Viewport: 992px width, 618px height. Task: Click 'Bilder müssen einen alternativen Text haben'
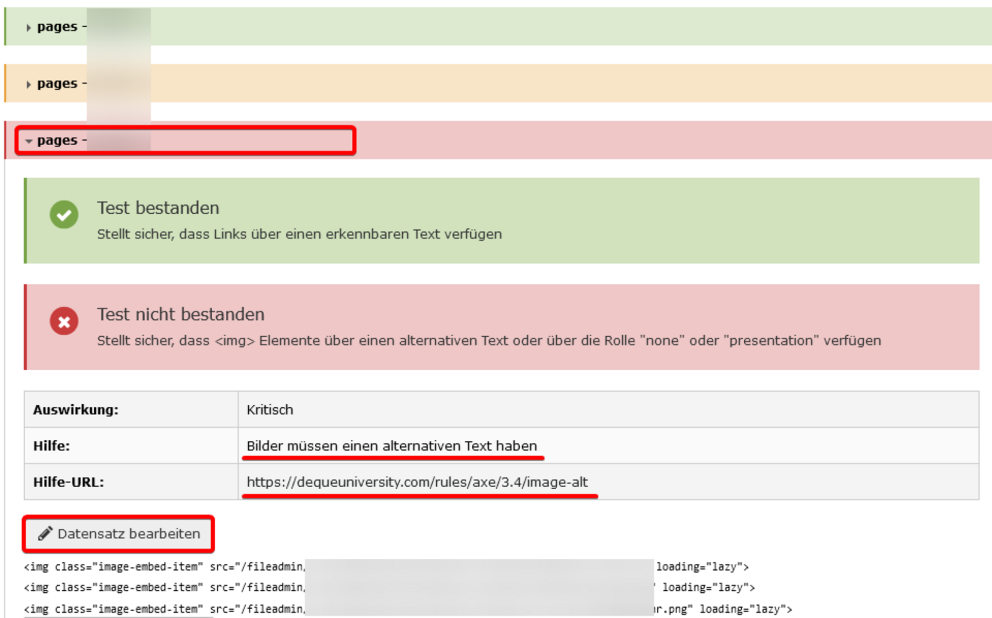(x=392, y=446)
